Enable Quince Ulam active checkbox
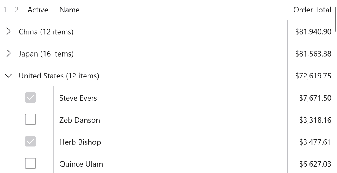Screen dimensions: 337x173 (31, 164)
